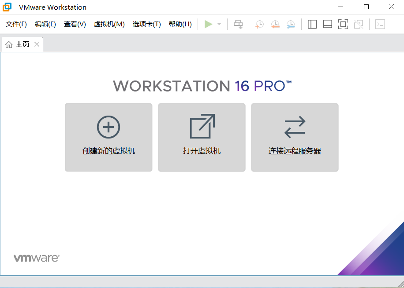
Task: Open the 查看(V) menu
Action: click(x=75, y=24)
